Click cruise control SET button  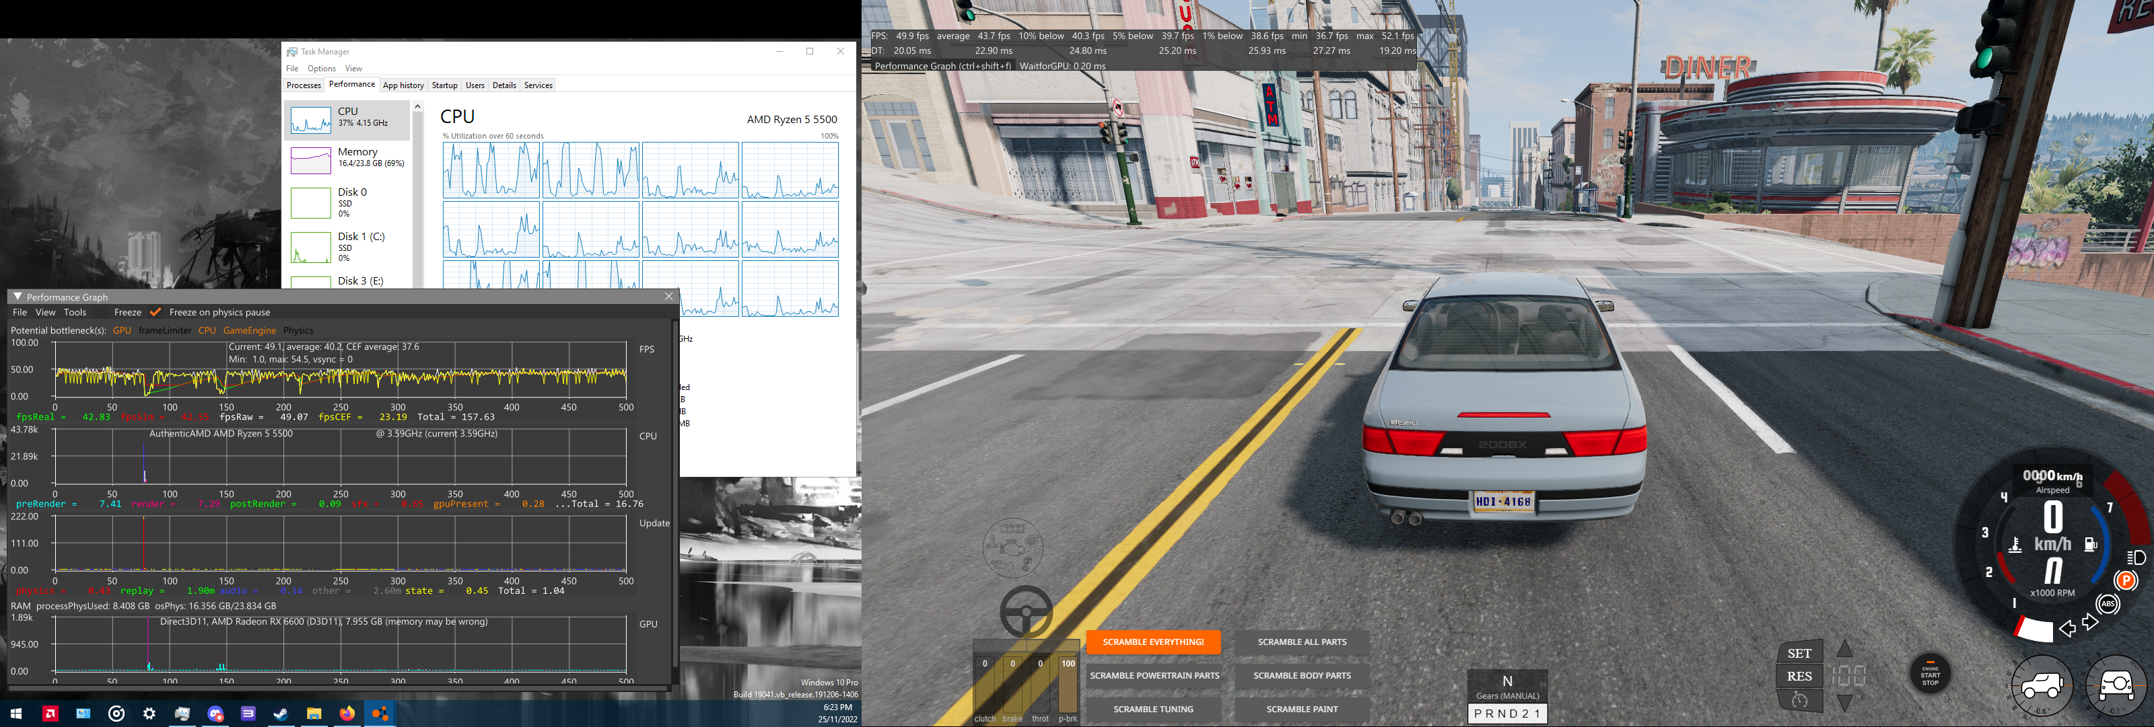[1799, 654]
